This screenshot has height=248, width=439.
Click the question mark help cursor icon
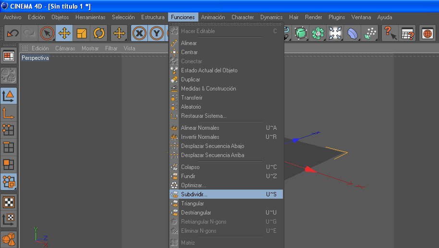pos(390,33)
